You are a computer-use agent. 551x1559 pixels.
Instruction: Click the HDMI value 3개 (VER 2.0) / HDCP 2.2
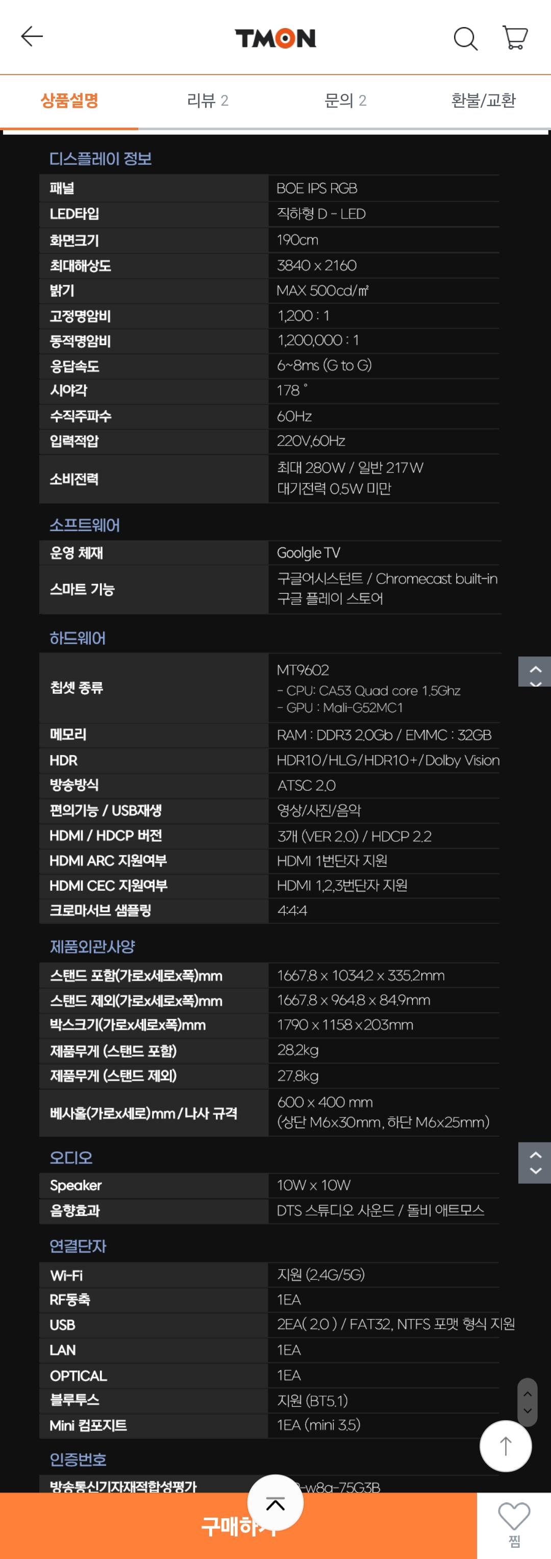click(x=354, y=836)
